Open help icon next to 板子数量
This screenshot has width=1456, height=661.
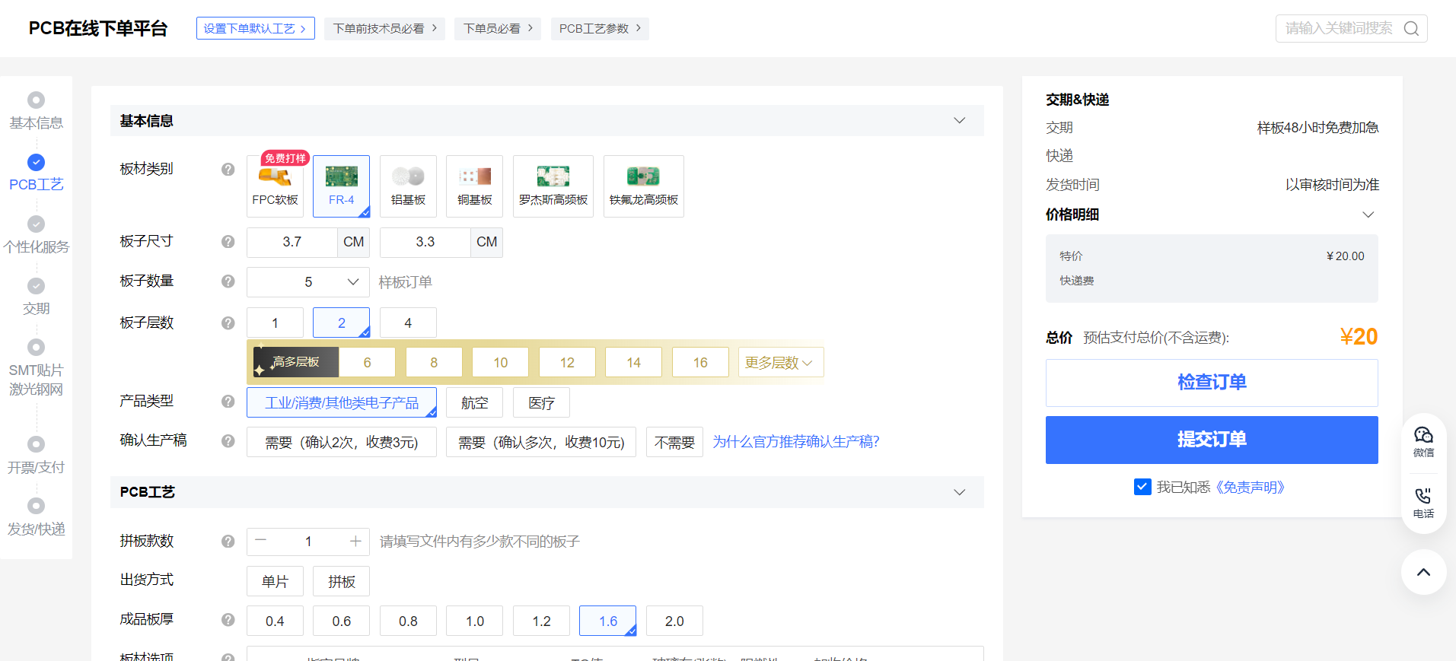[228, 281]
